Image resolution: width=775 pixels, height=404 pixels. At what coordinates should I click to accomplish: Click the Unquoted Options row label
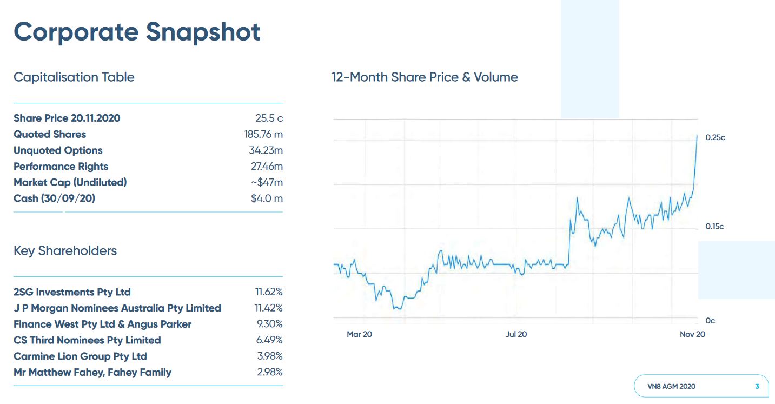(x=58, y=150)
